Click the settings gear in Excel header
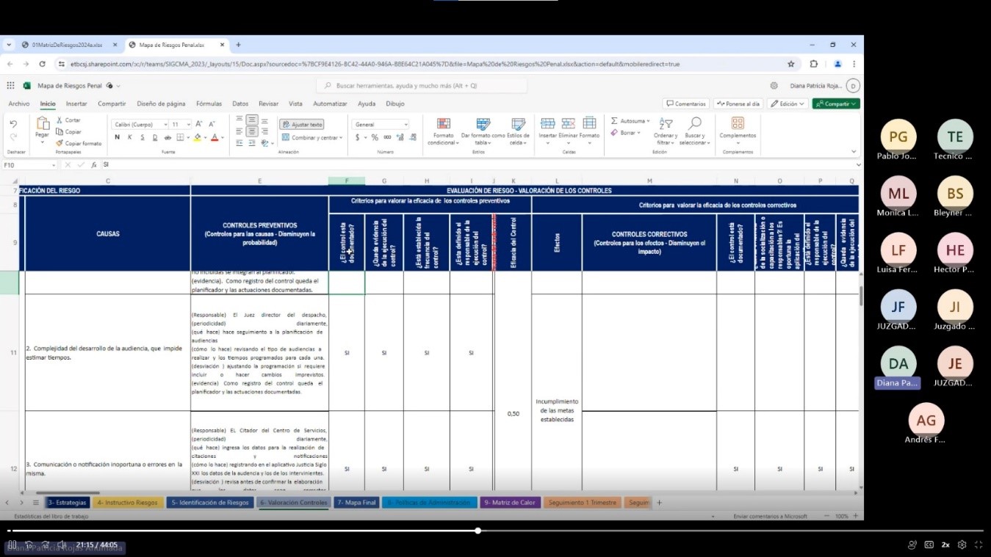The width and height of the screenshot is (991, 557). [774, 86]
